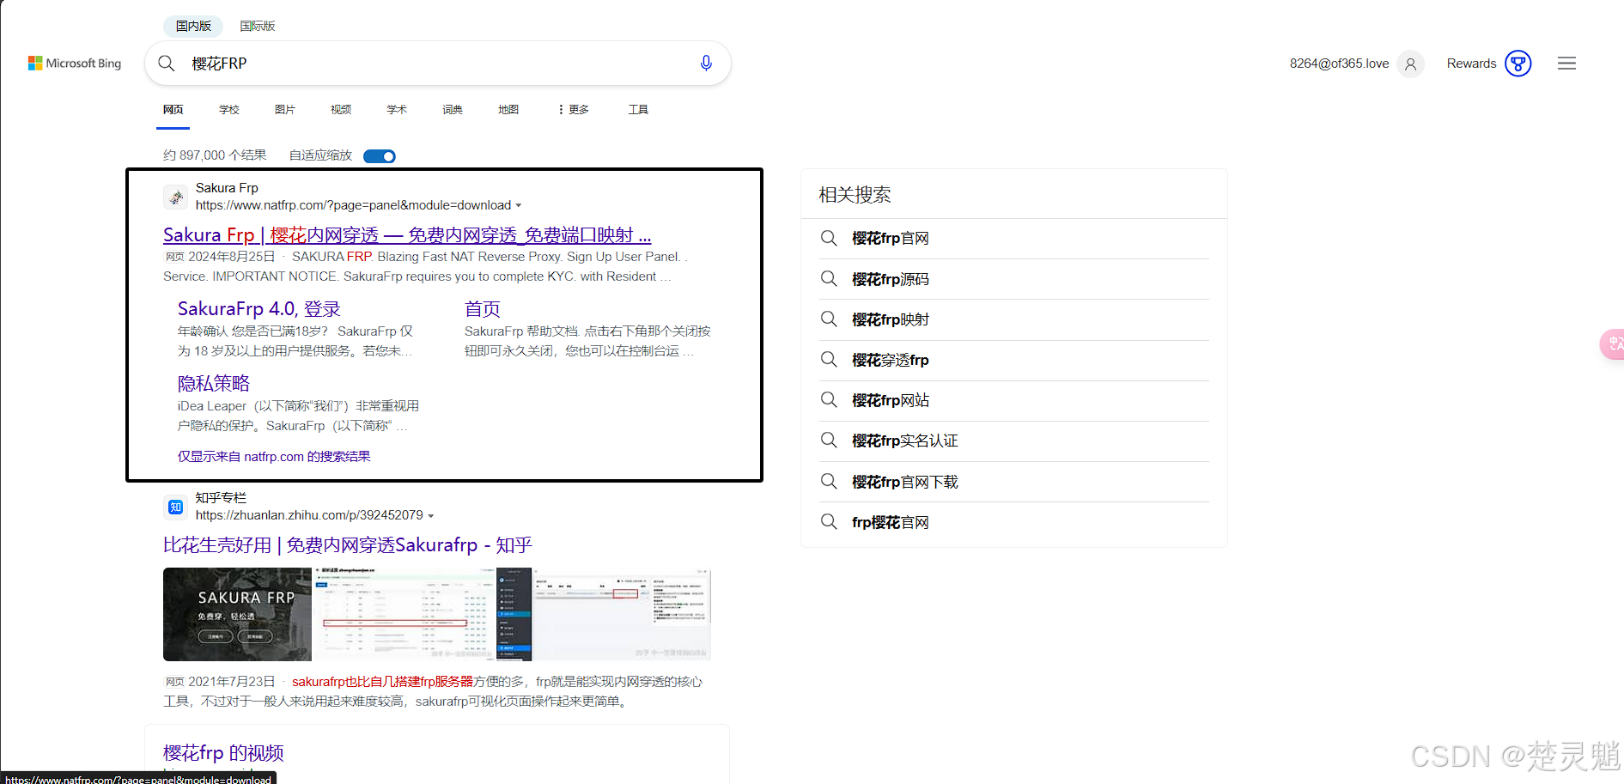Click search icon beside 樱花frp官网下载
1624x784 pixels.
(x=829, y=482)
